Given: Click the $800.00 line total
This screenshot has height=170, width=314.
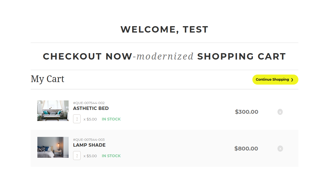Looking at the screenshot, I should [x=246, y=149].
